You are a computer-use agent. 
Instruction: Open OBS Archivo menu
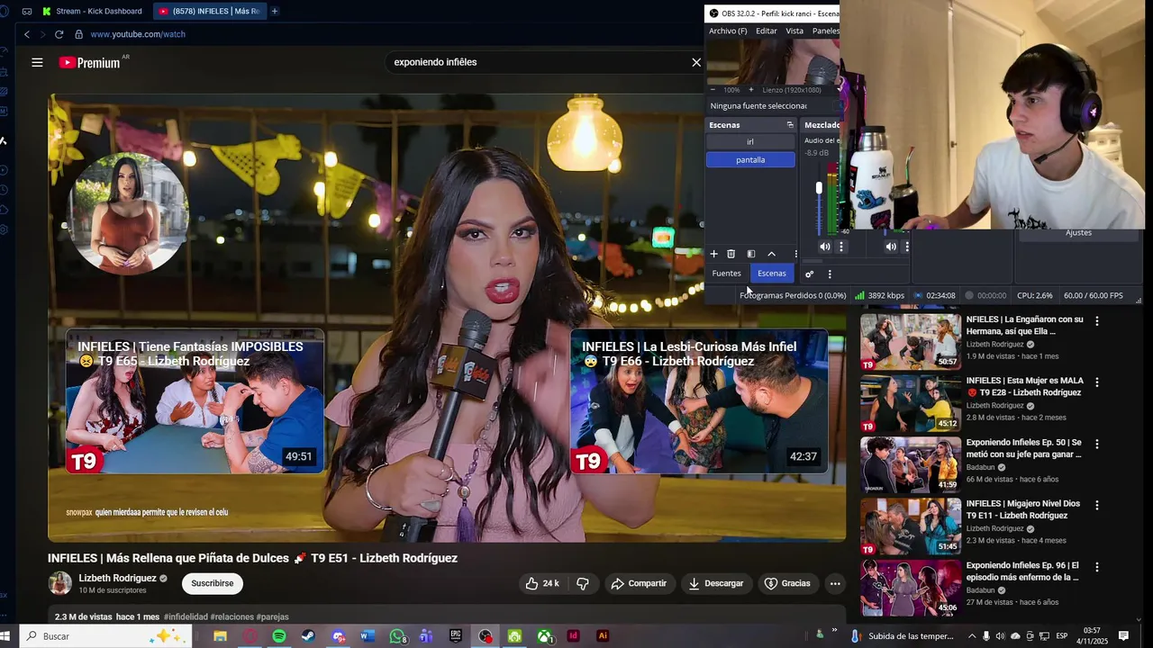tap(728, 31)
